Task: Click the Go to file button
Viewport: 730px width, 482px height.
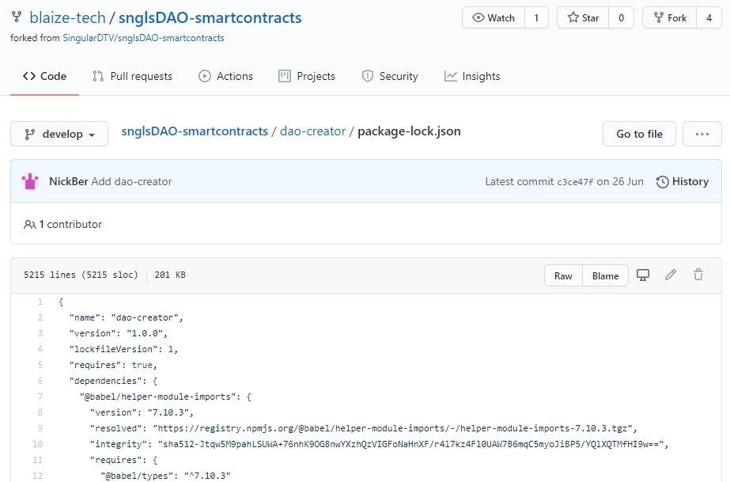Action: click(639, 134)
